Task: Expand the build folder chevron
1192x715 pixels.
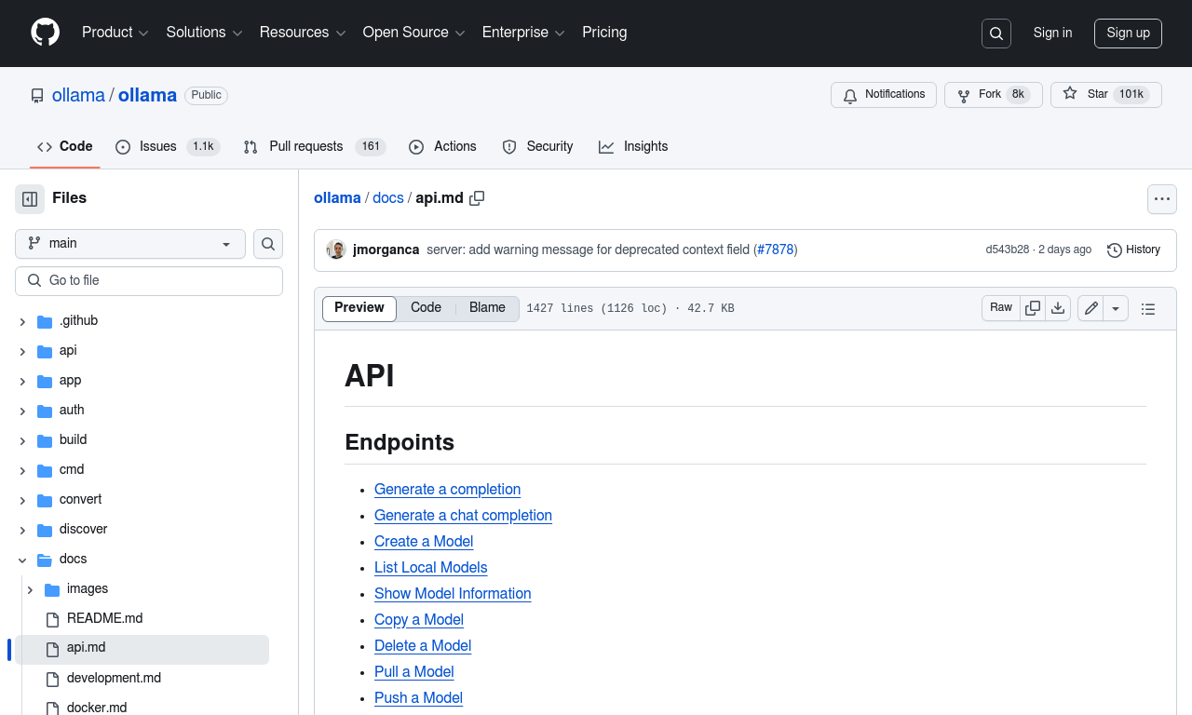Action: 22,440
